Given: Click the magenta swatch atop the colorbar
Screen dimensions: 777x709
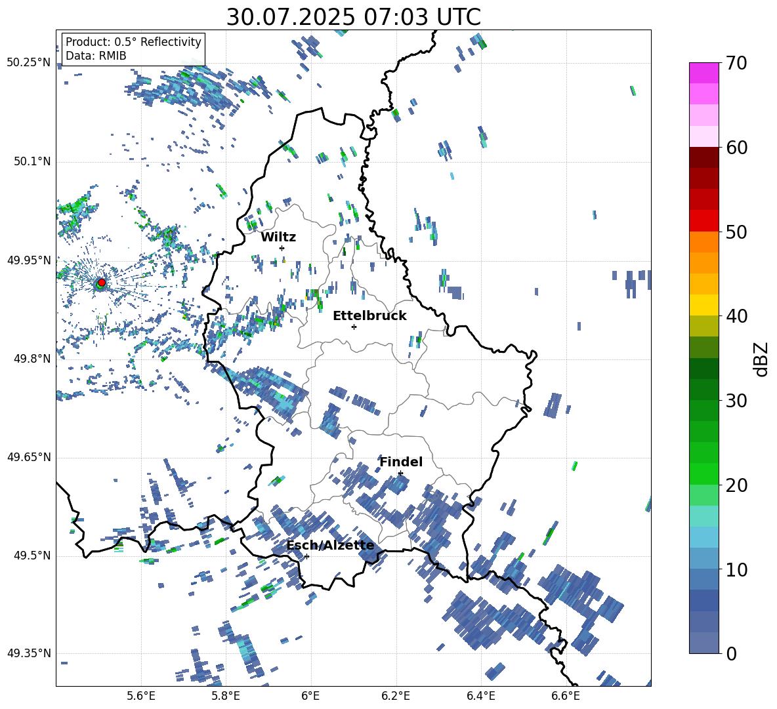Looking at the screenshot, I should 703,73.
